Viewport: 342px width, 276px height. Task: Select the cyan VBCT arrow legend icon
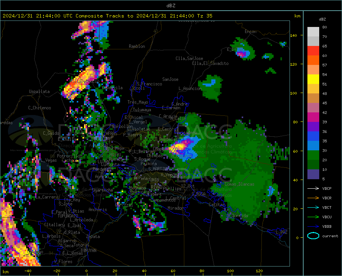coord(313,207)
